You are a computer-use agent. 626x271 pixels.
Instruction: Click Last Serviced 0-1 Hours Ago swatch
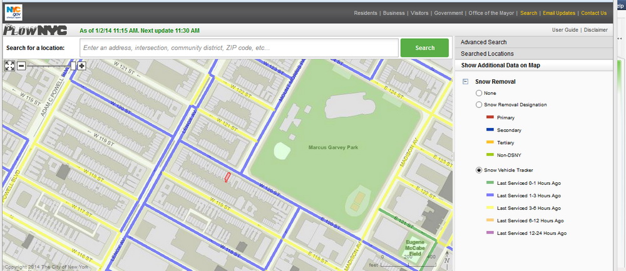coord(490,183)
